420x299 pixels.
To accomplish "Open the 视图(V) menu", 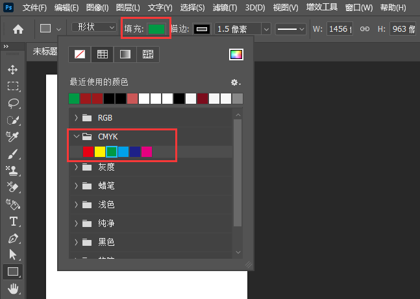I will pyautogui.click(x=286, y=8).
